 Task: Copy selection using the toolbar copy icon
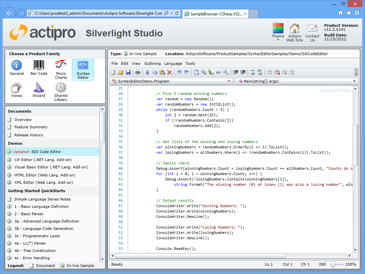pos(155,72)
